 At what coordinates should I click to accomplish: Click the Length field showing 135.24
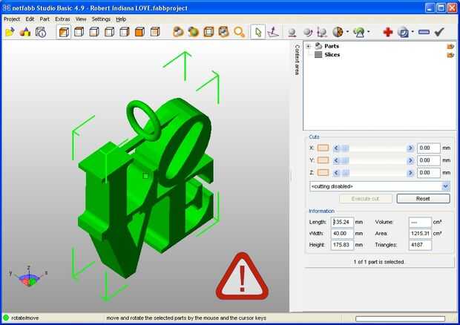tap(342, 222)
